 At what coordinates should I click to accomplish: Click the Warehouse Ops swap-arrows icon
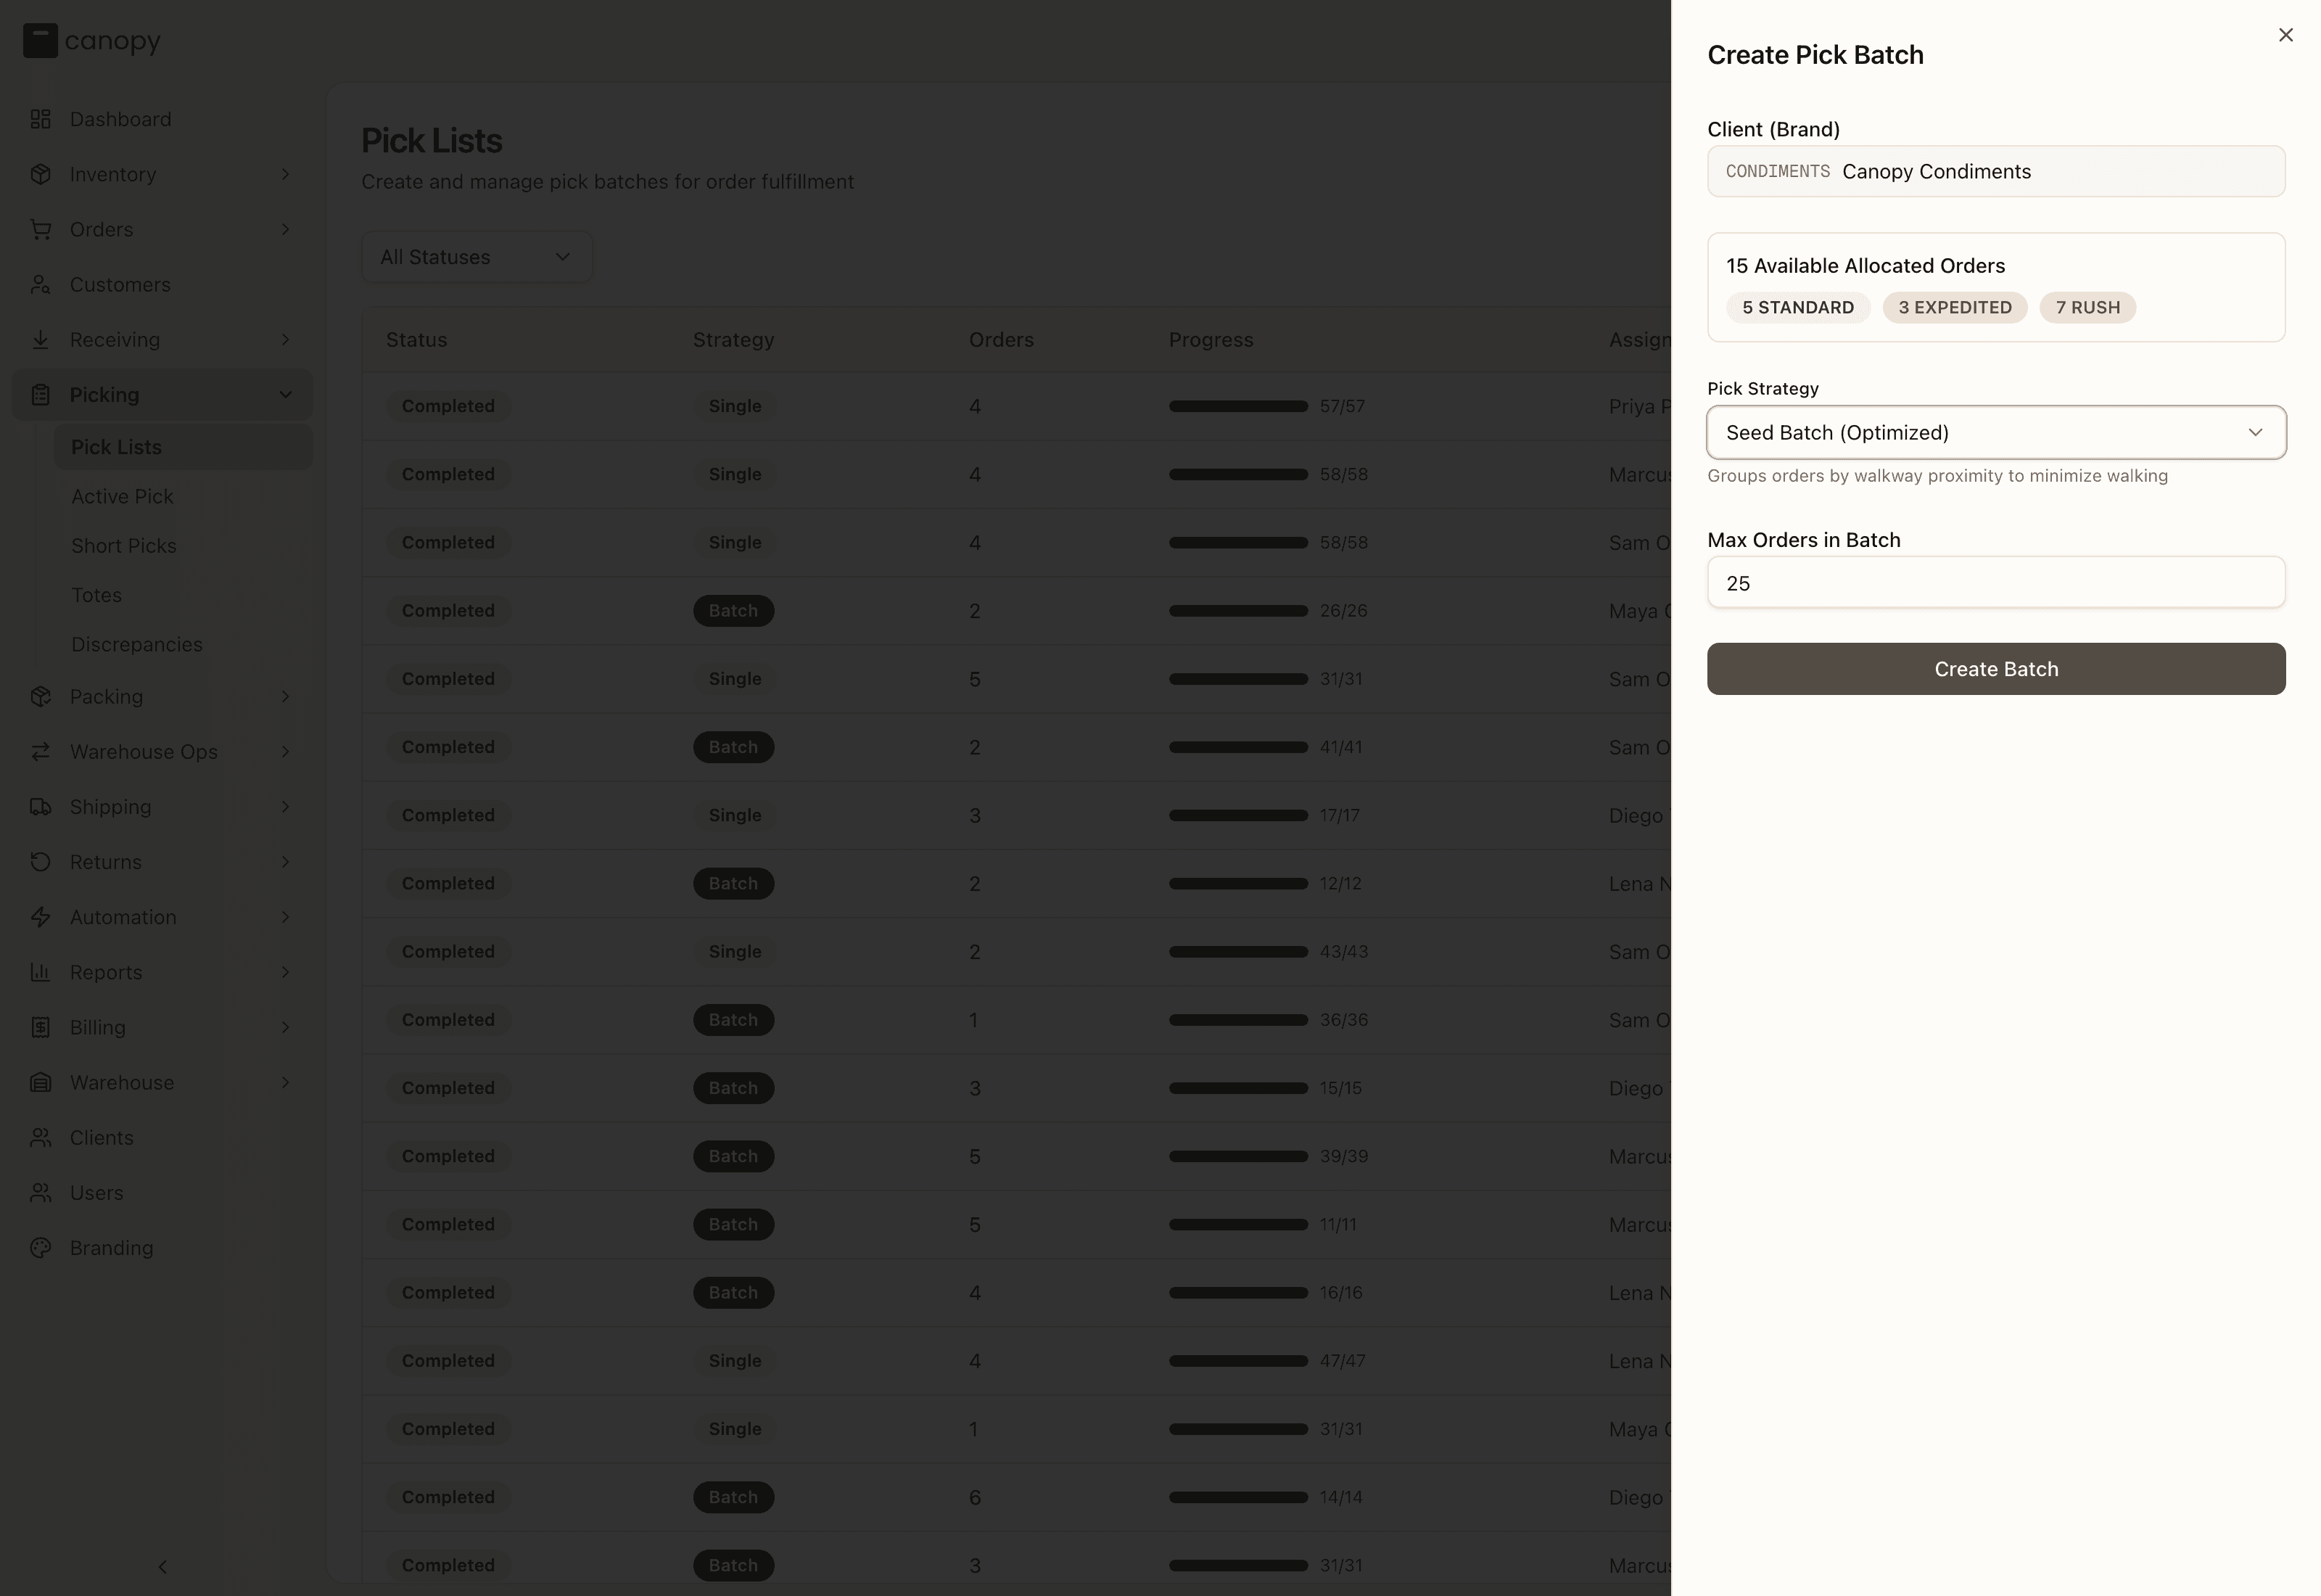click(x=40, y=752)
